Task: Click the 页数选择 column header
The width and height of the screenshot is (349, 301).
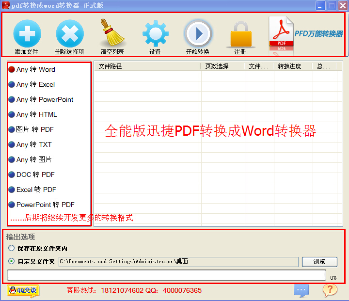Action: pyautogui.click(x=222, y=66)
